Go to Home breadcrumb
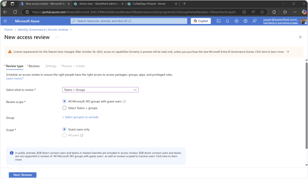308x179 pixels. click(9, 30)
